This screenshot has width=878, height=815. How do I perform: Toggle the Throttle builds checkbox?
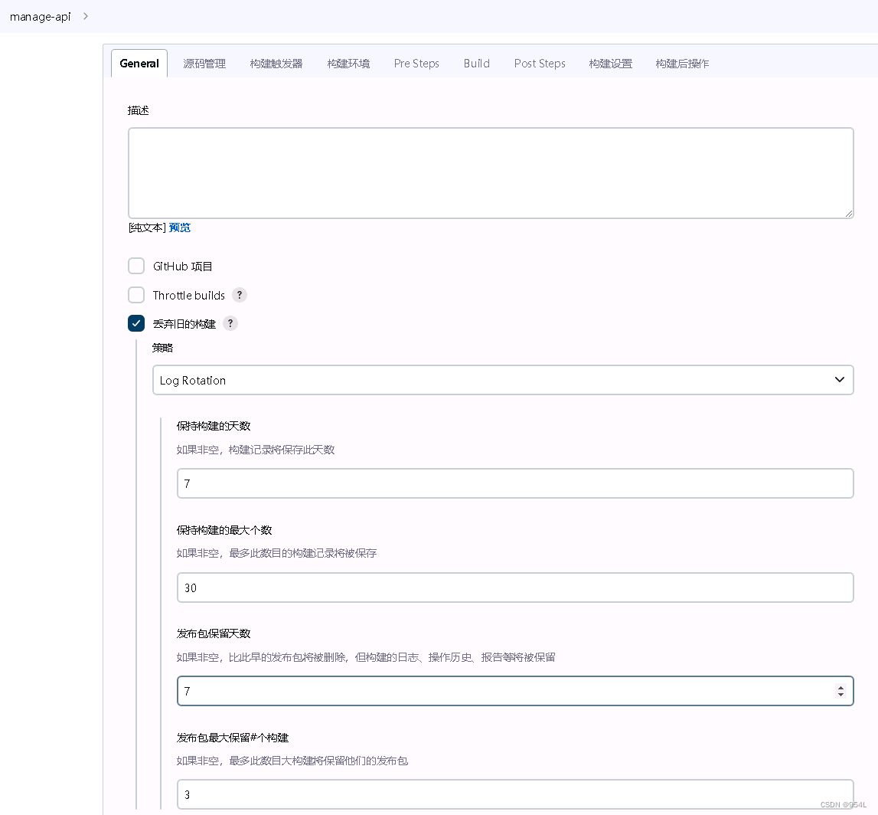pyautogui.click(x=136, y=295)
